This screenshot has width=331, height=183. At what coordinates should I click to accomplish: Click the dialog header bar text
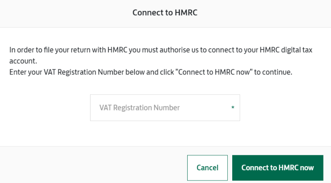[x=165, y=13]
